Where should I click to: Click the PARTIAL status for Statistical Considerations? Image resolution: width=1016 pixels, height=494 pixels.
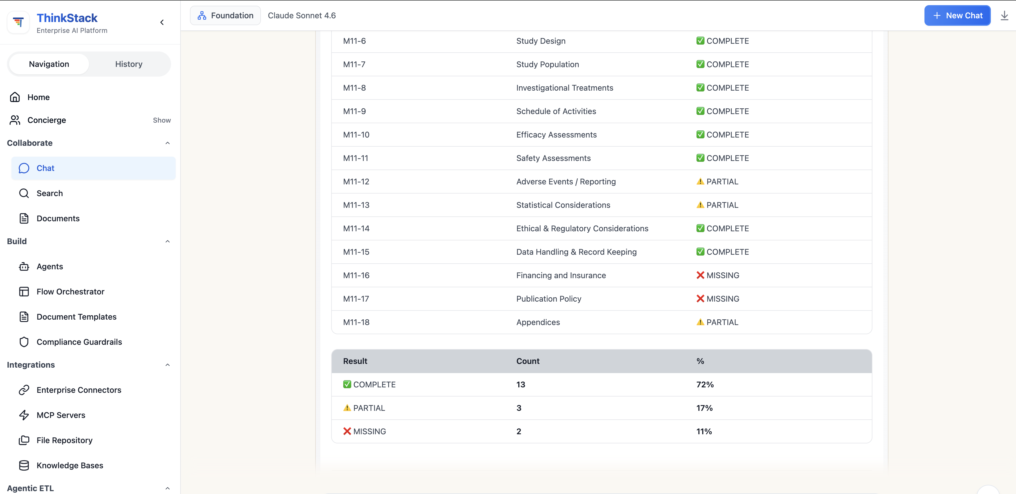point(717,205)
